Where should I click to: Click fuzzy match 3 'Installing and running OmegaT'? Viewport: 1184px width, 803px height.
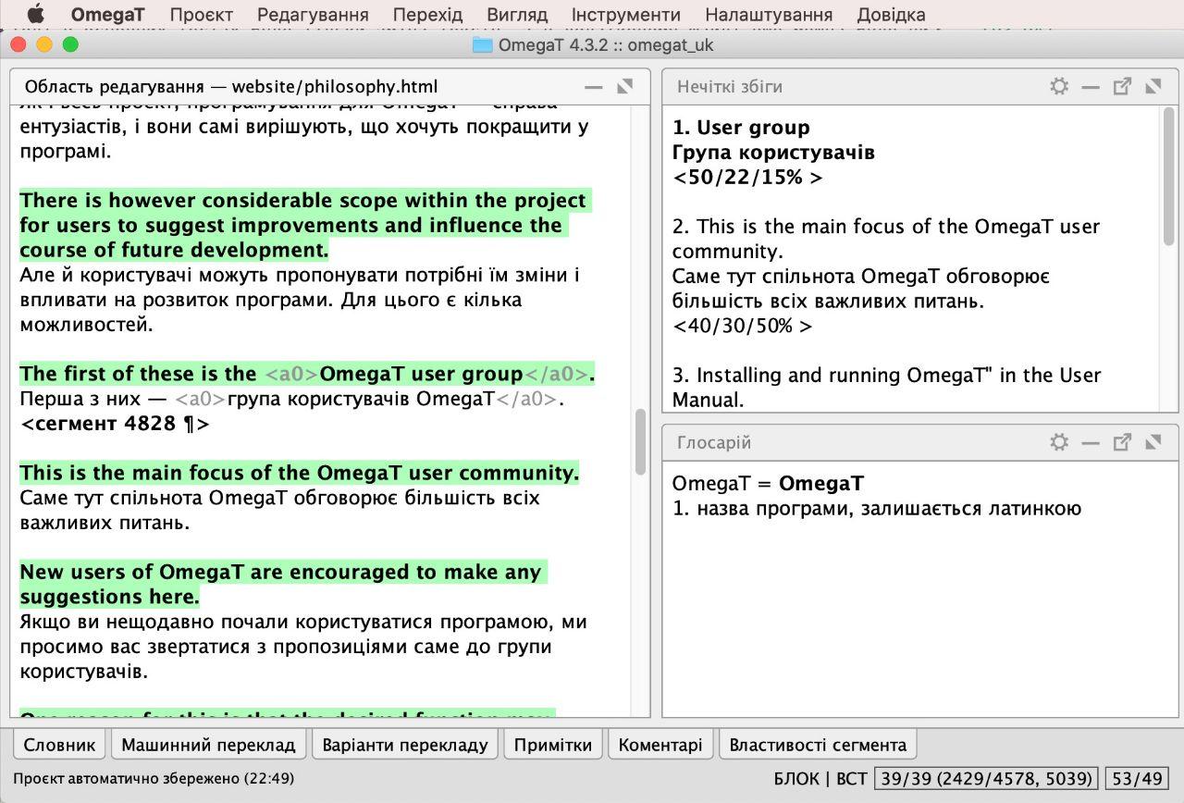click(886, 388)
